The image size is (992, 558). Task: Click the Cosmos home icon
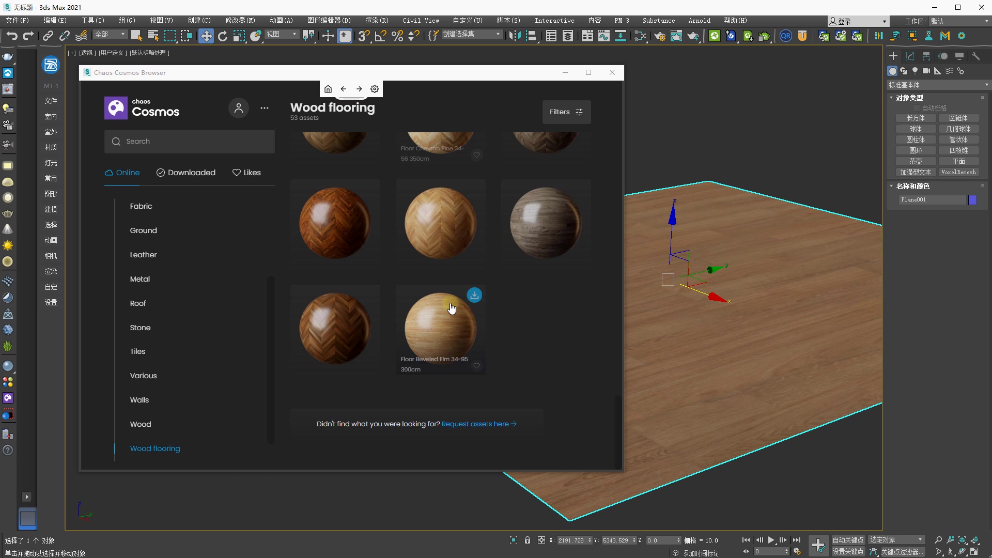328,89
